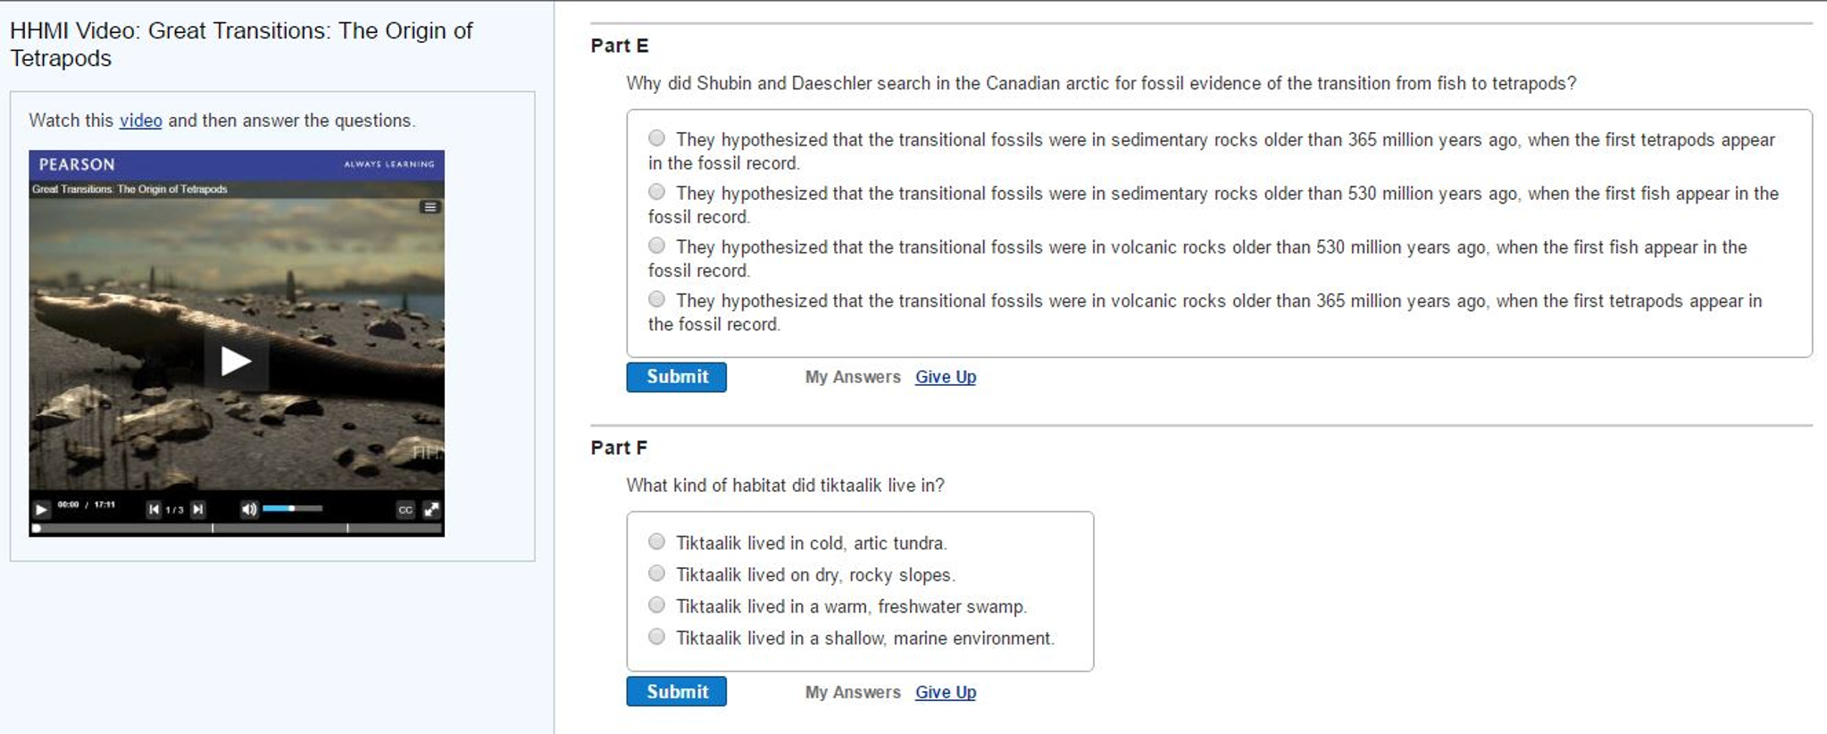The height and width of the screenshot is (734, 1827).
Task: Open the "video" hyperlink in instructions
Action: pos(141,121)
